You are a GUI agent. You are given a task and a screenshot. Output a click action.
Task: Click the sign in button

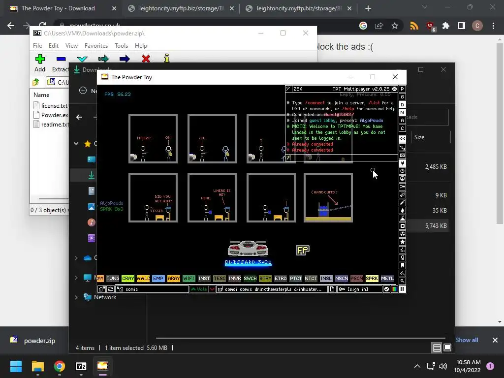(359, 289)
